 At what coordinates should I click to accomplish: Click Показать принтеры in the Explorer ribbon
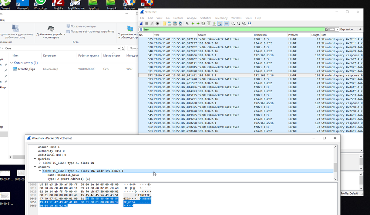click(x=81, y=26)
